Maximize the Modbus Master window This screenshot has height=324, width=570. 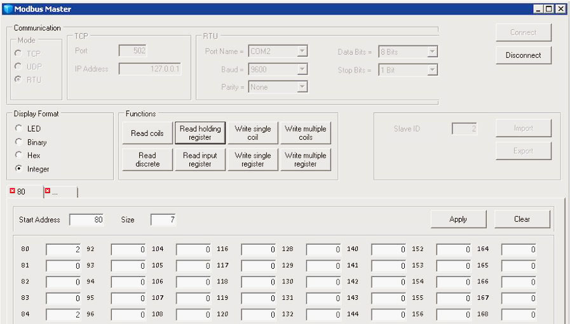[x=549, y=9]
